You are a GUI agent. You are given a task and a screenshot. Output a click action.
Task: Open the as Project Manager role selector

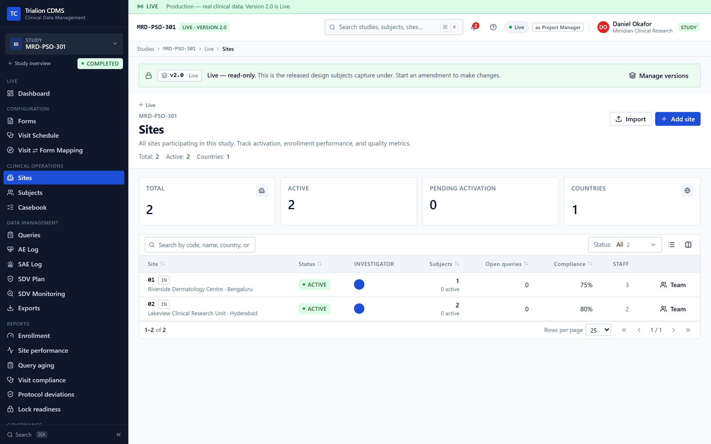558,27
